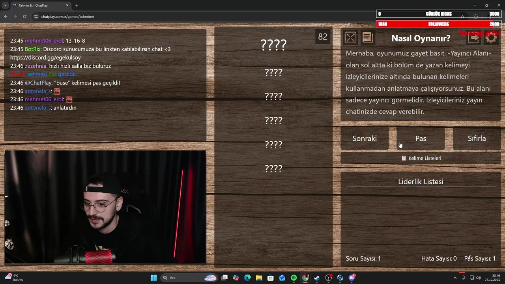Select the Tahmin Et - ChatPlay tab
Viewport: 505px width, 284px height.
(41, 6)
